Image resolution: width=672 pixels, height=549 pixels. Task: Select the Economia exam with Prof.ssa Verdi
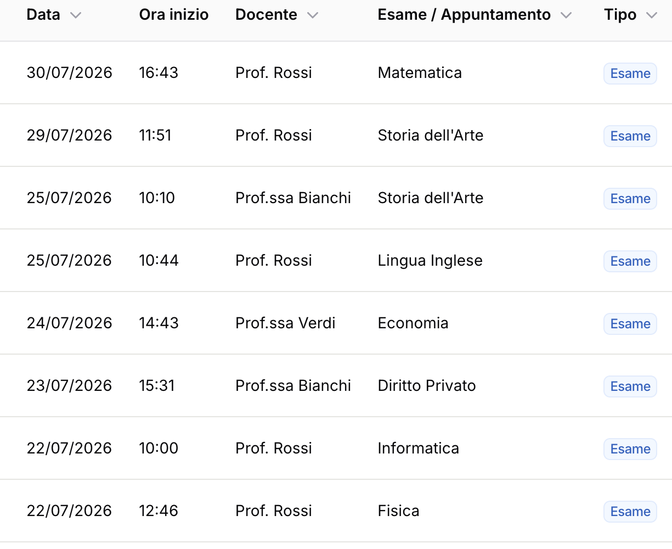tap(336, 323)
